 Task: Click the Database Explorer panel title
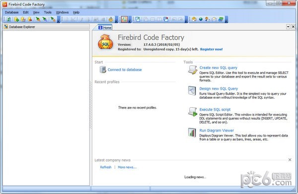pyautogui.click(x=22, y=27)
